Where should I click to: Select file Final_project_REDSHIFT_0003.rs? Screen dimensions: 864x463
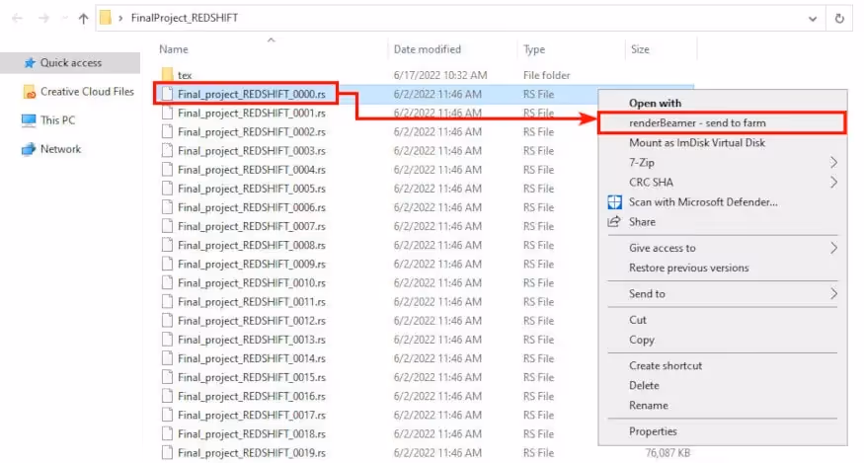(x=251, y=150)
